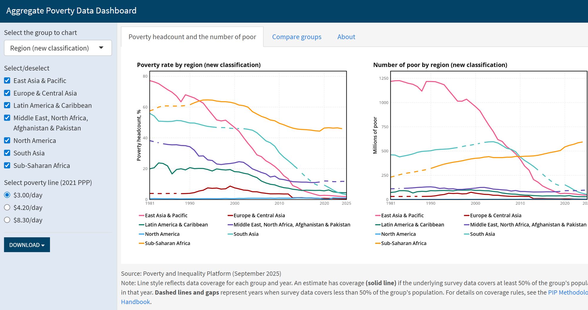Click the South Asia legend entry

(246, 234)
